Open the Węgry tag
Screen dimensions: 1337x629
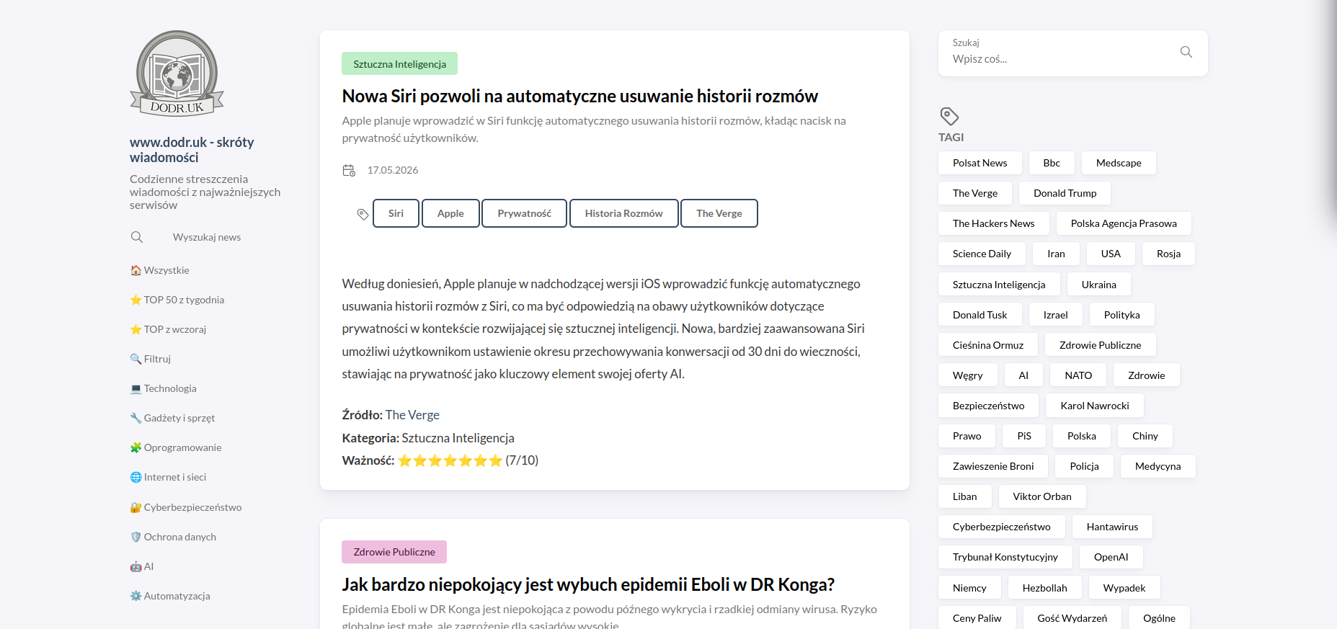[967, 375]
